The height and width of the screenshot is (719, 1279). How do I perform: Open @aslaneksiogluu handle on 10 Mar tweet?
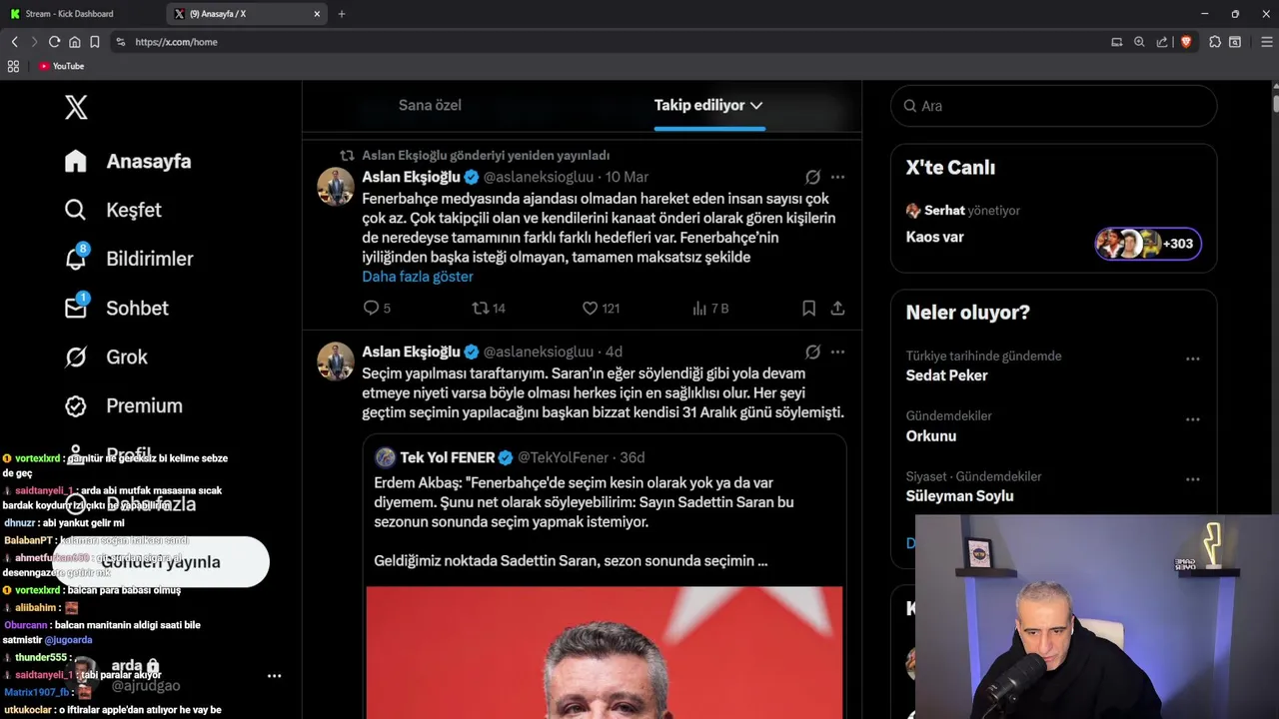point(541,177)
